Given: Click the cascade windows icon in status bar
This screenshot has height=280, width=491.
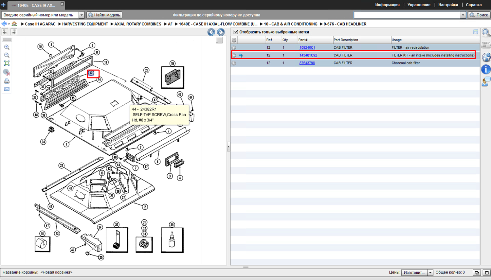Looking at the screenshot, I should (x=477, y=272).
